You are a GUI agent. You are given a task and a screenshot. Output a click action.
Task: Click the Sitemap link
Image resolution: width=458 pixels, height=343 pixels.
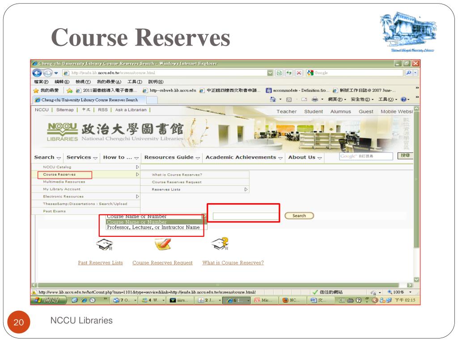pyautogui.click(x=65, y=110)
